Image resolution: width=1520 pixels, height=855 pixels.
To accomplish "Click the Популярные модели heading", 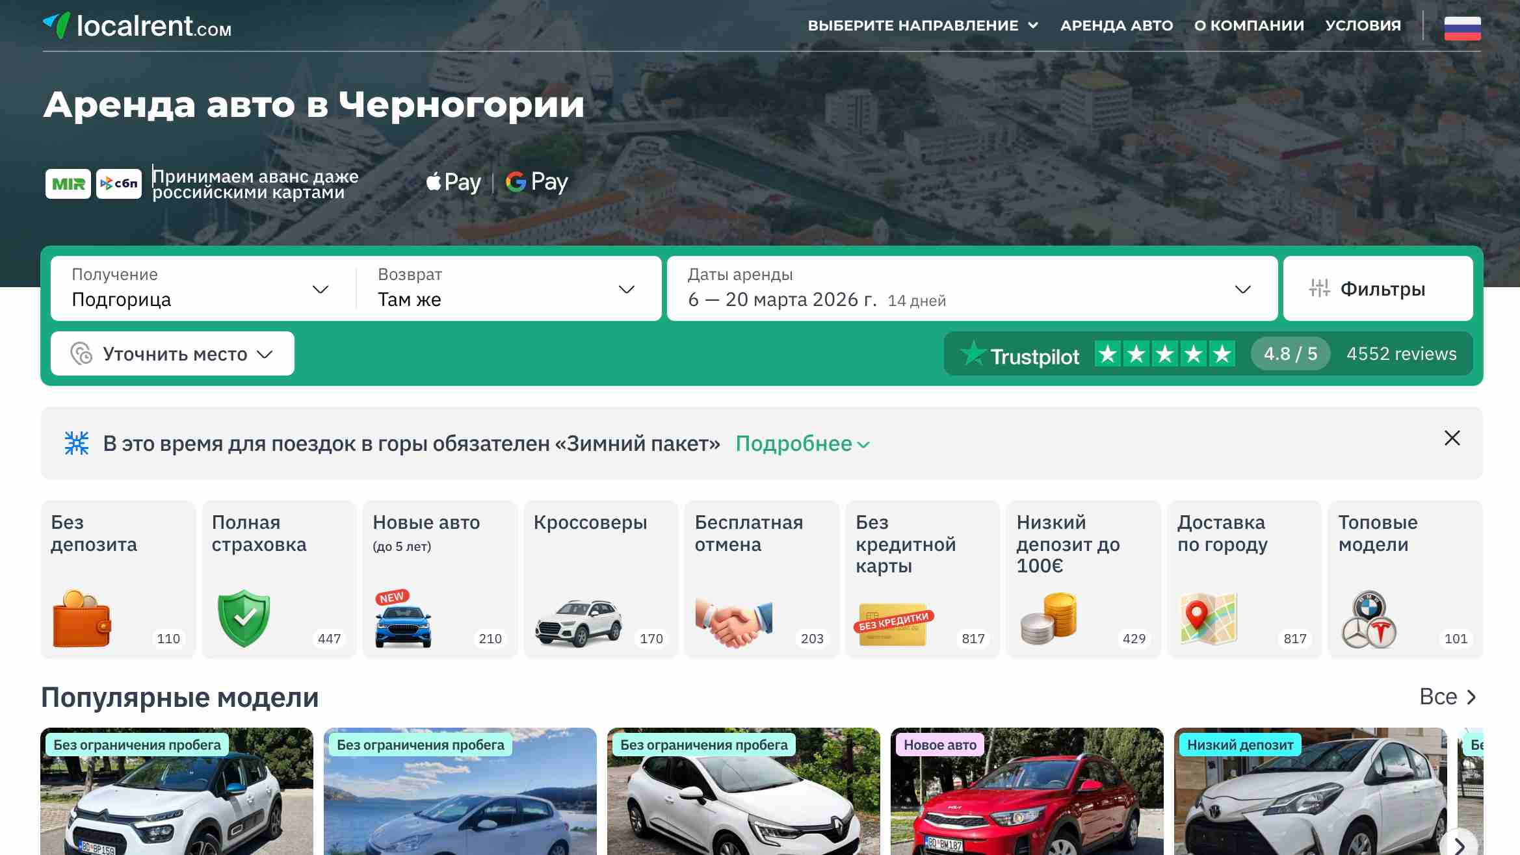I will (180, 697).
